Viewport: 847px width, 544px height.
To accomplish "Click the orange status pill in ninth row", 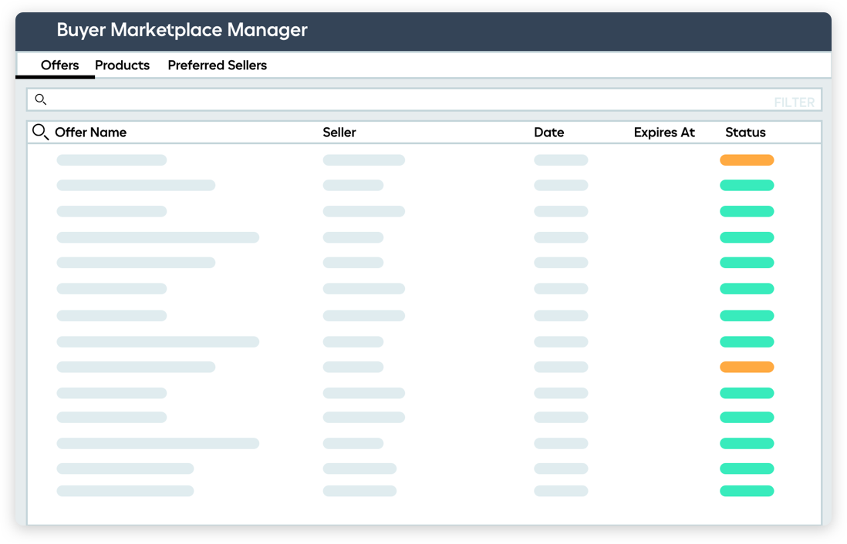I will (x=746, y=368).
